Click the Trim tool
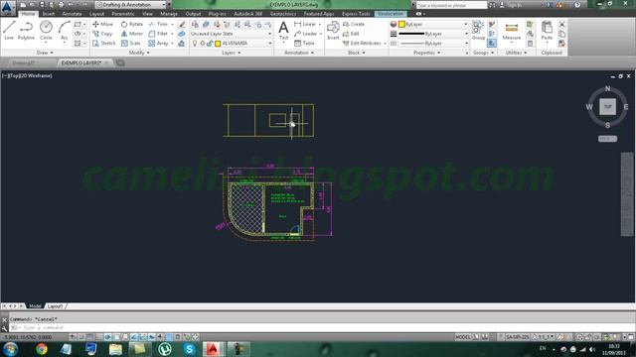Screen dimensions: 636x357 coord(158,24)
